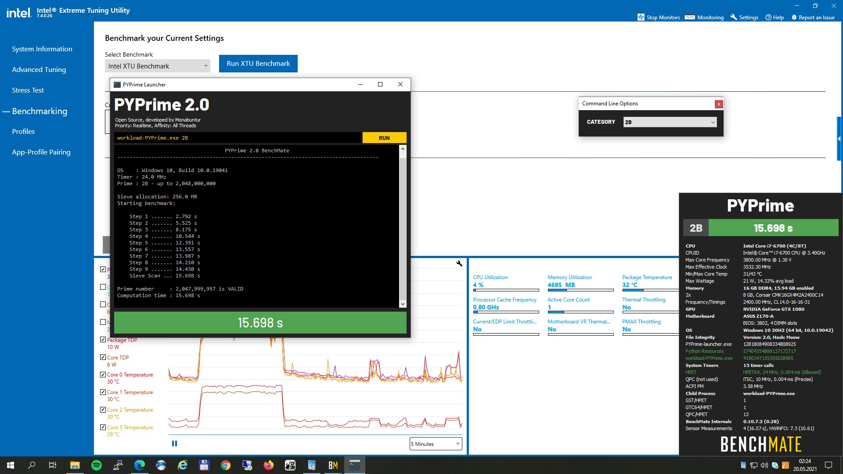Open taskbar search

click(x=32, y=465)
